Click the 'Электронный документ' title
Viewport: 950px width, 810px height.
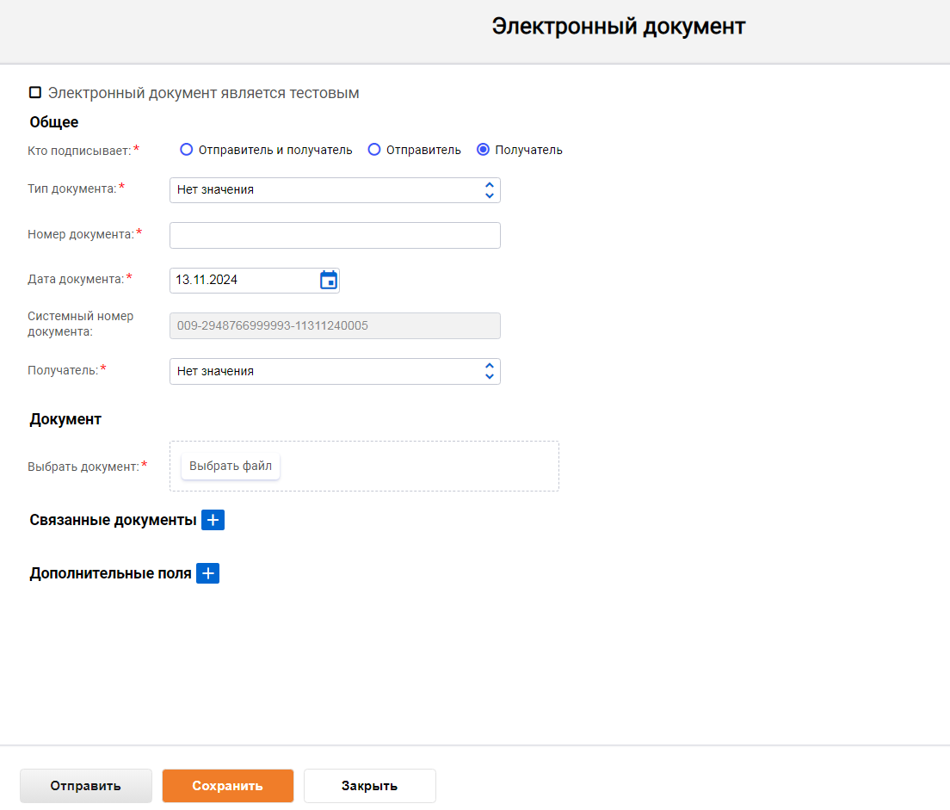click(x=619, y=27)
